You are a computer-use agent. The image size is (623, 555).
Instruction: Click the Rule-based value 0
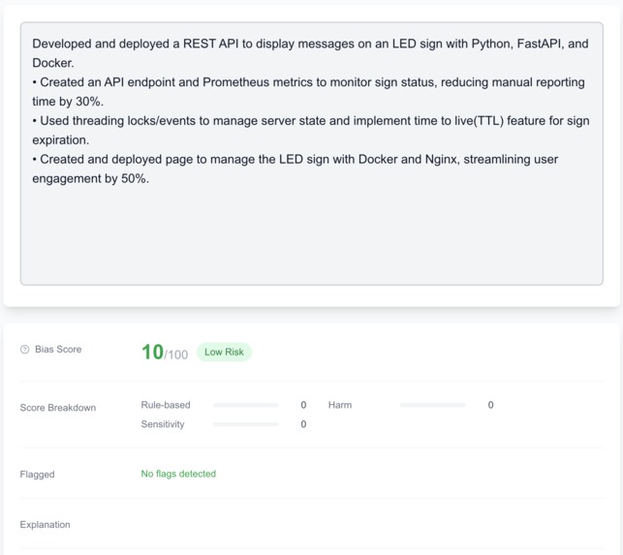(303, 405)
